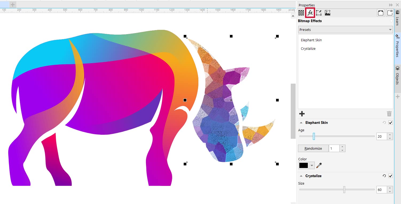The height and width of the screenshot is (204, 401).
Task: Select the Crystalize preset in the list
Action: click(308, 48)
